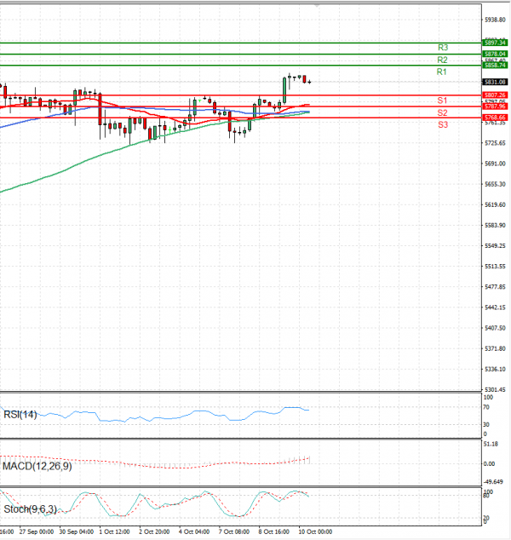Select the green 5858.74 price tag

pos(495,65)
